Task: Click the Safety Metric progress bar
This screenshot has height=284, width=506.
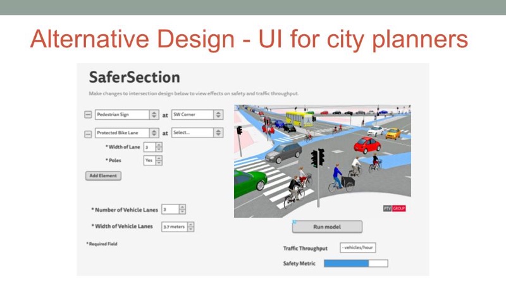Action: click(356, 263)
